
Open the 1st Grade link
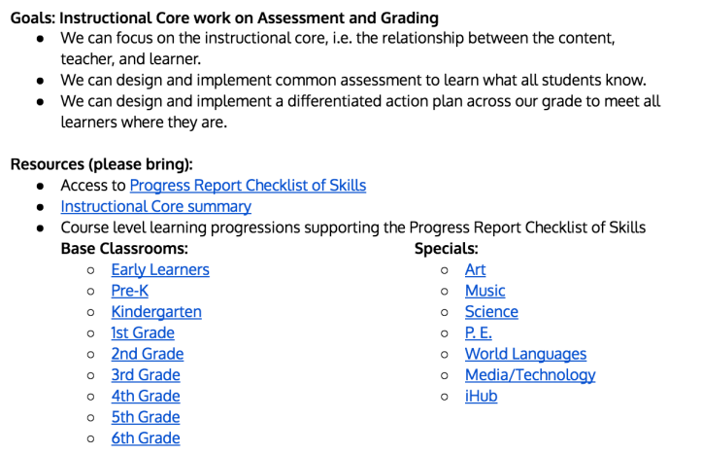(x=142, y=332)
